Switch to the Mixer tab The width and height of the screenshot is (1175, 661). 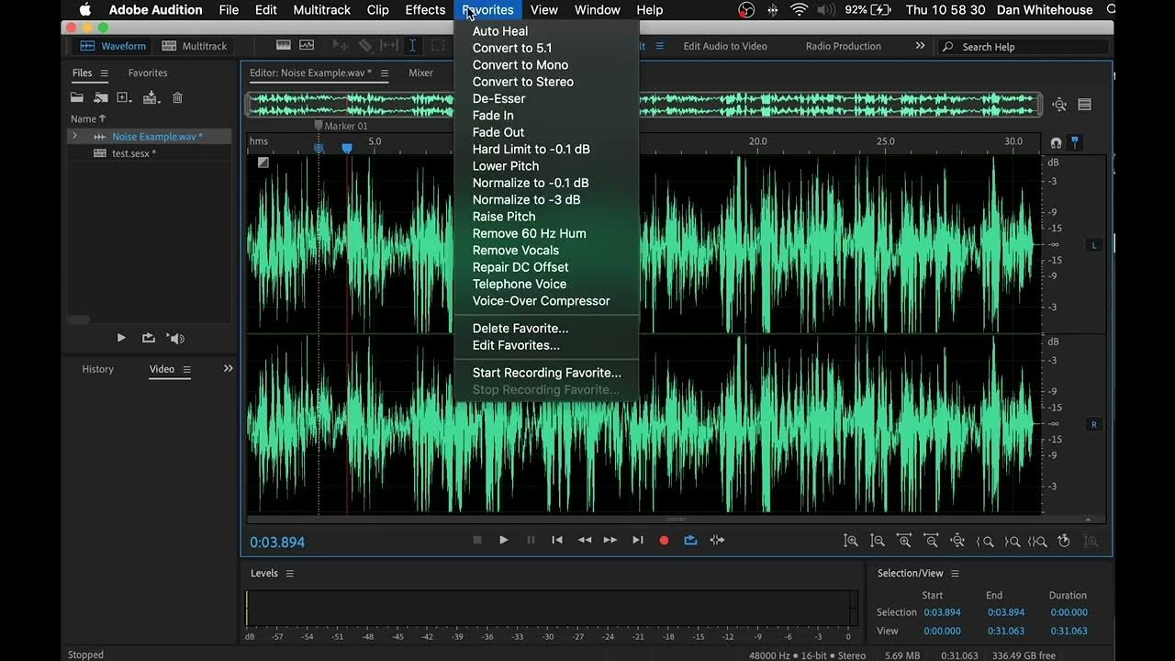point(420,73)
